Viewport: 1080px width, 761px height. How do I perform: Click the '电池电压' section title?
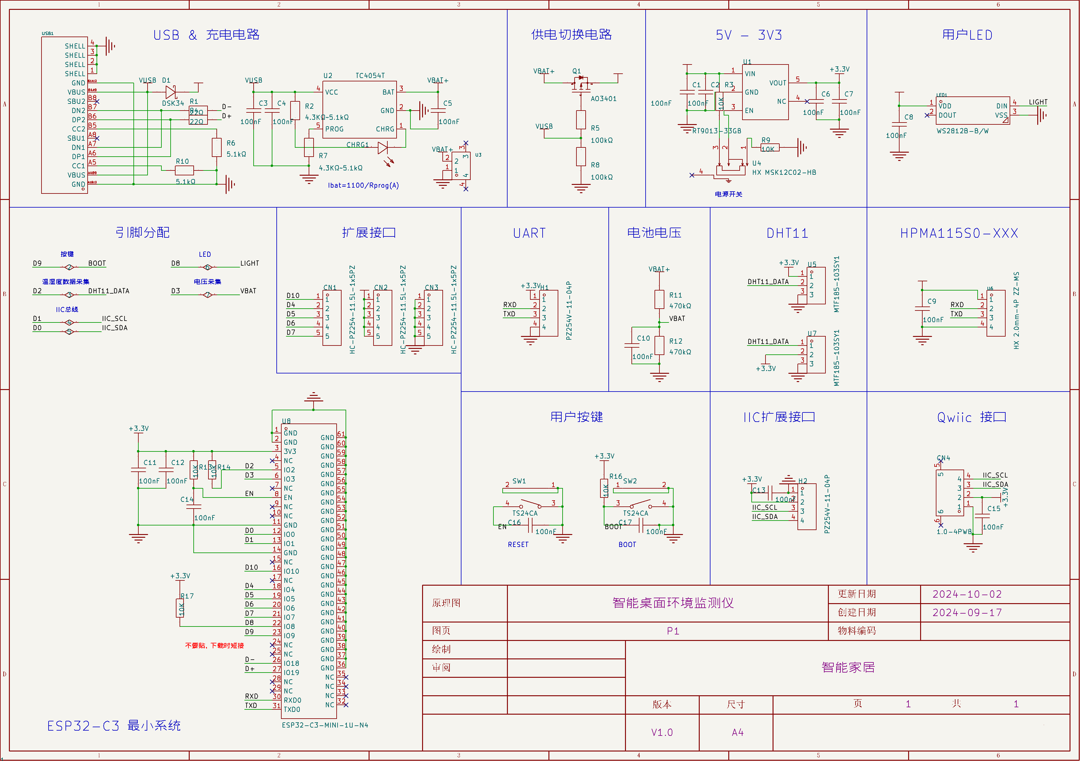[654, 232]
